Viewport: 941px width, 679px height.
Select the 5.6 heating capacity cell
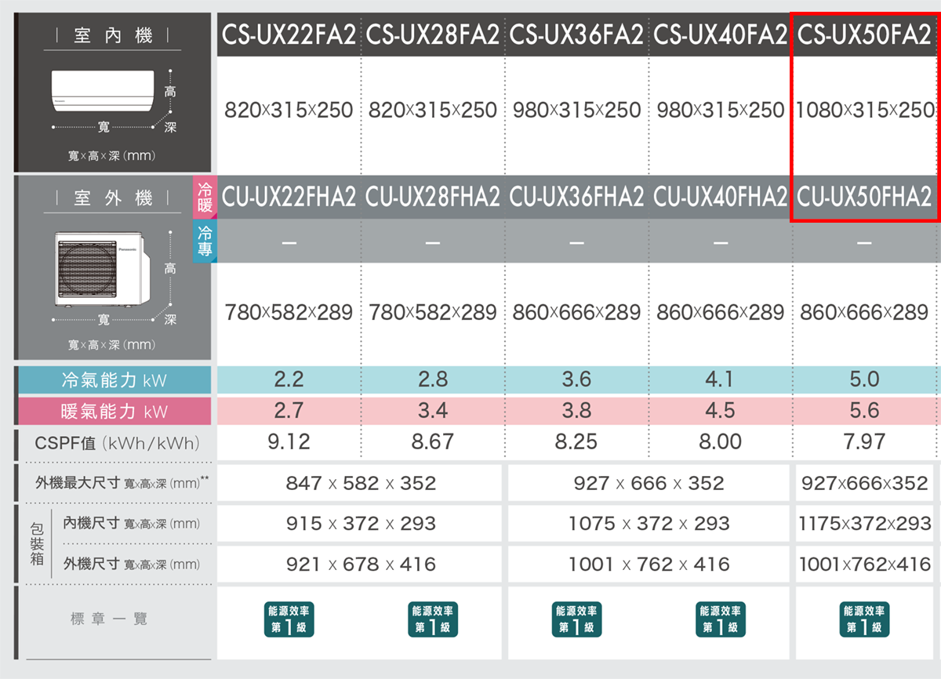(864, 411)
